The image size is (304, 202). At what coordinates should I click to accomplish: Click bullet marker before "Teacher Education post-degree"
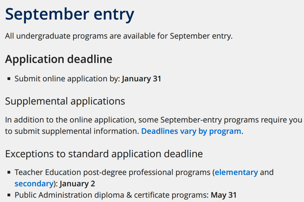9,172
